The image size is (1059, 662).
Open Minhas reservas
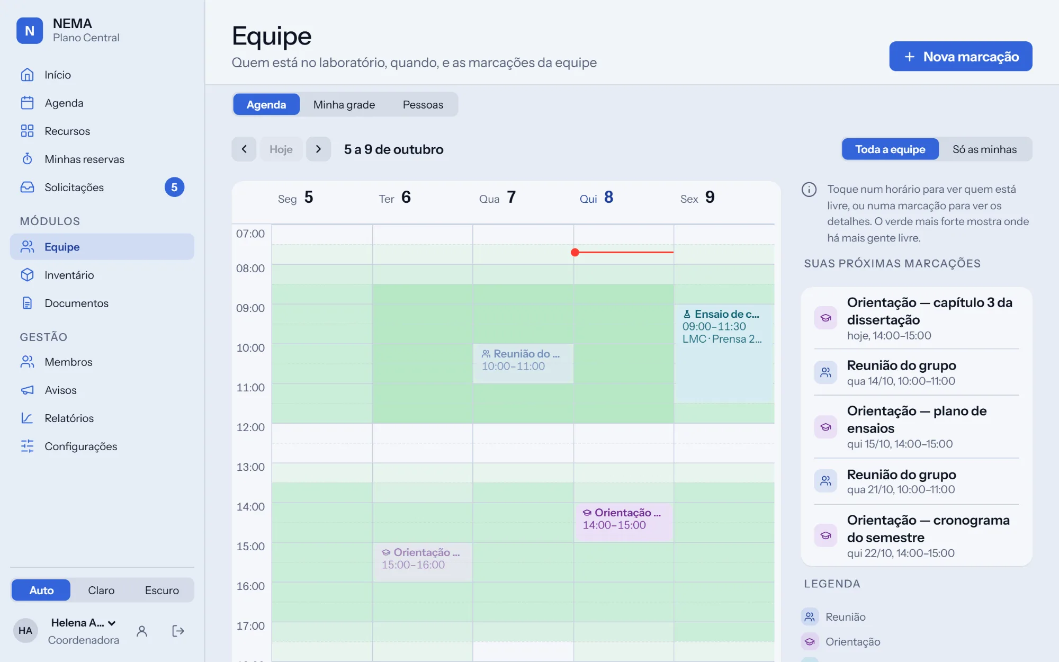pyautogui.click(x=102, y=159)
